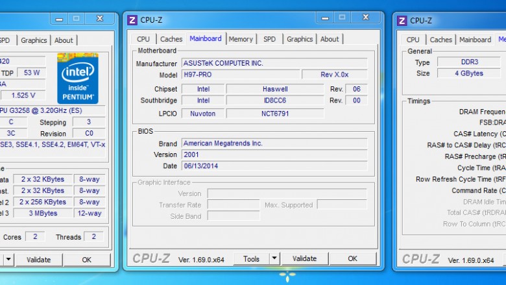The image size is (506, 285).
Task: Click the Threads value 2
Action: (x=93, y=236)
